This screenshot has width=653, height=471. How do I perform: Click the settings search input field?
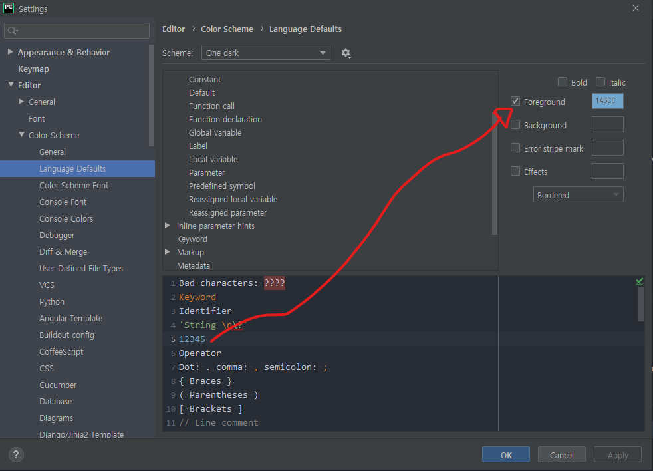(x=76, y=31)
